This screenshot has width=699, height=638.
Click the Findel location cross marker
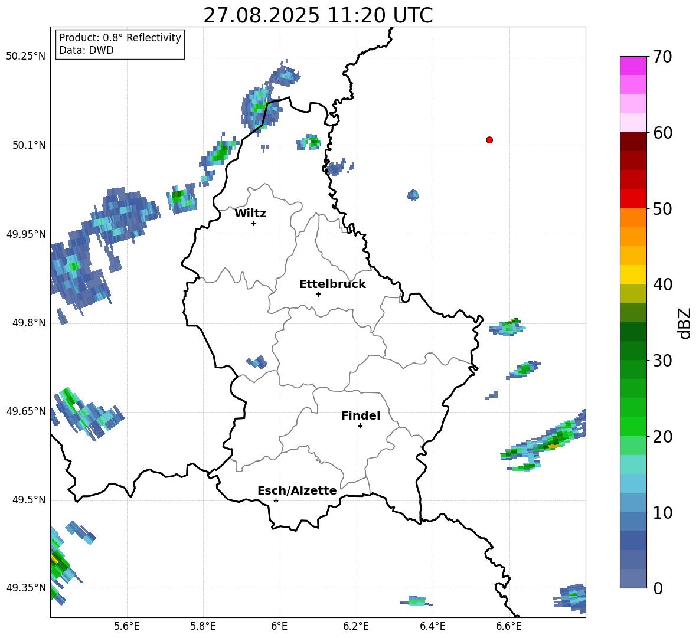point(360,426)
